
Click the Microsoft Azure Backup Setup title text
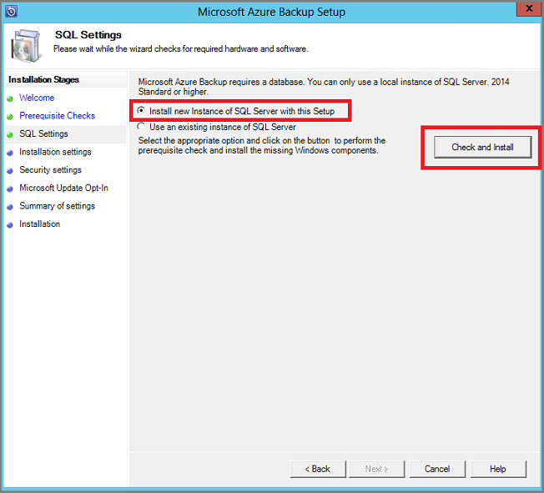pos(272,12)
